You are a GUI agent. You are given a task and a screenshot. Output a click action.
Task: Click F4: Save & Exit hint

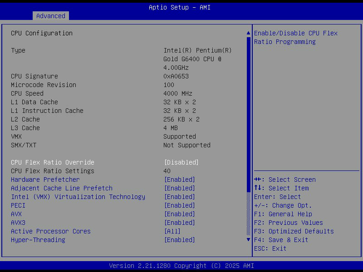[281, 240]
